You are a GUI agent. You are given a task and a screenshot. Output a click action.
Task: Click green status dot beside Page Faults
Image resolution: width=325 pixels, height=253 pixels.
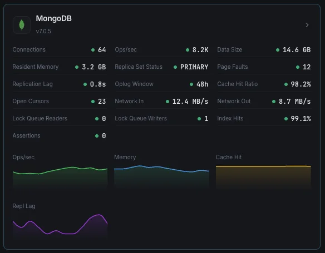click(x=298, y=67)
